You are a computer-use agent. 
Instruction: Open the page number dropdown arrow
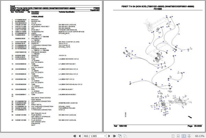tap(105, 136)
